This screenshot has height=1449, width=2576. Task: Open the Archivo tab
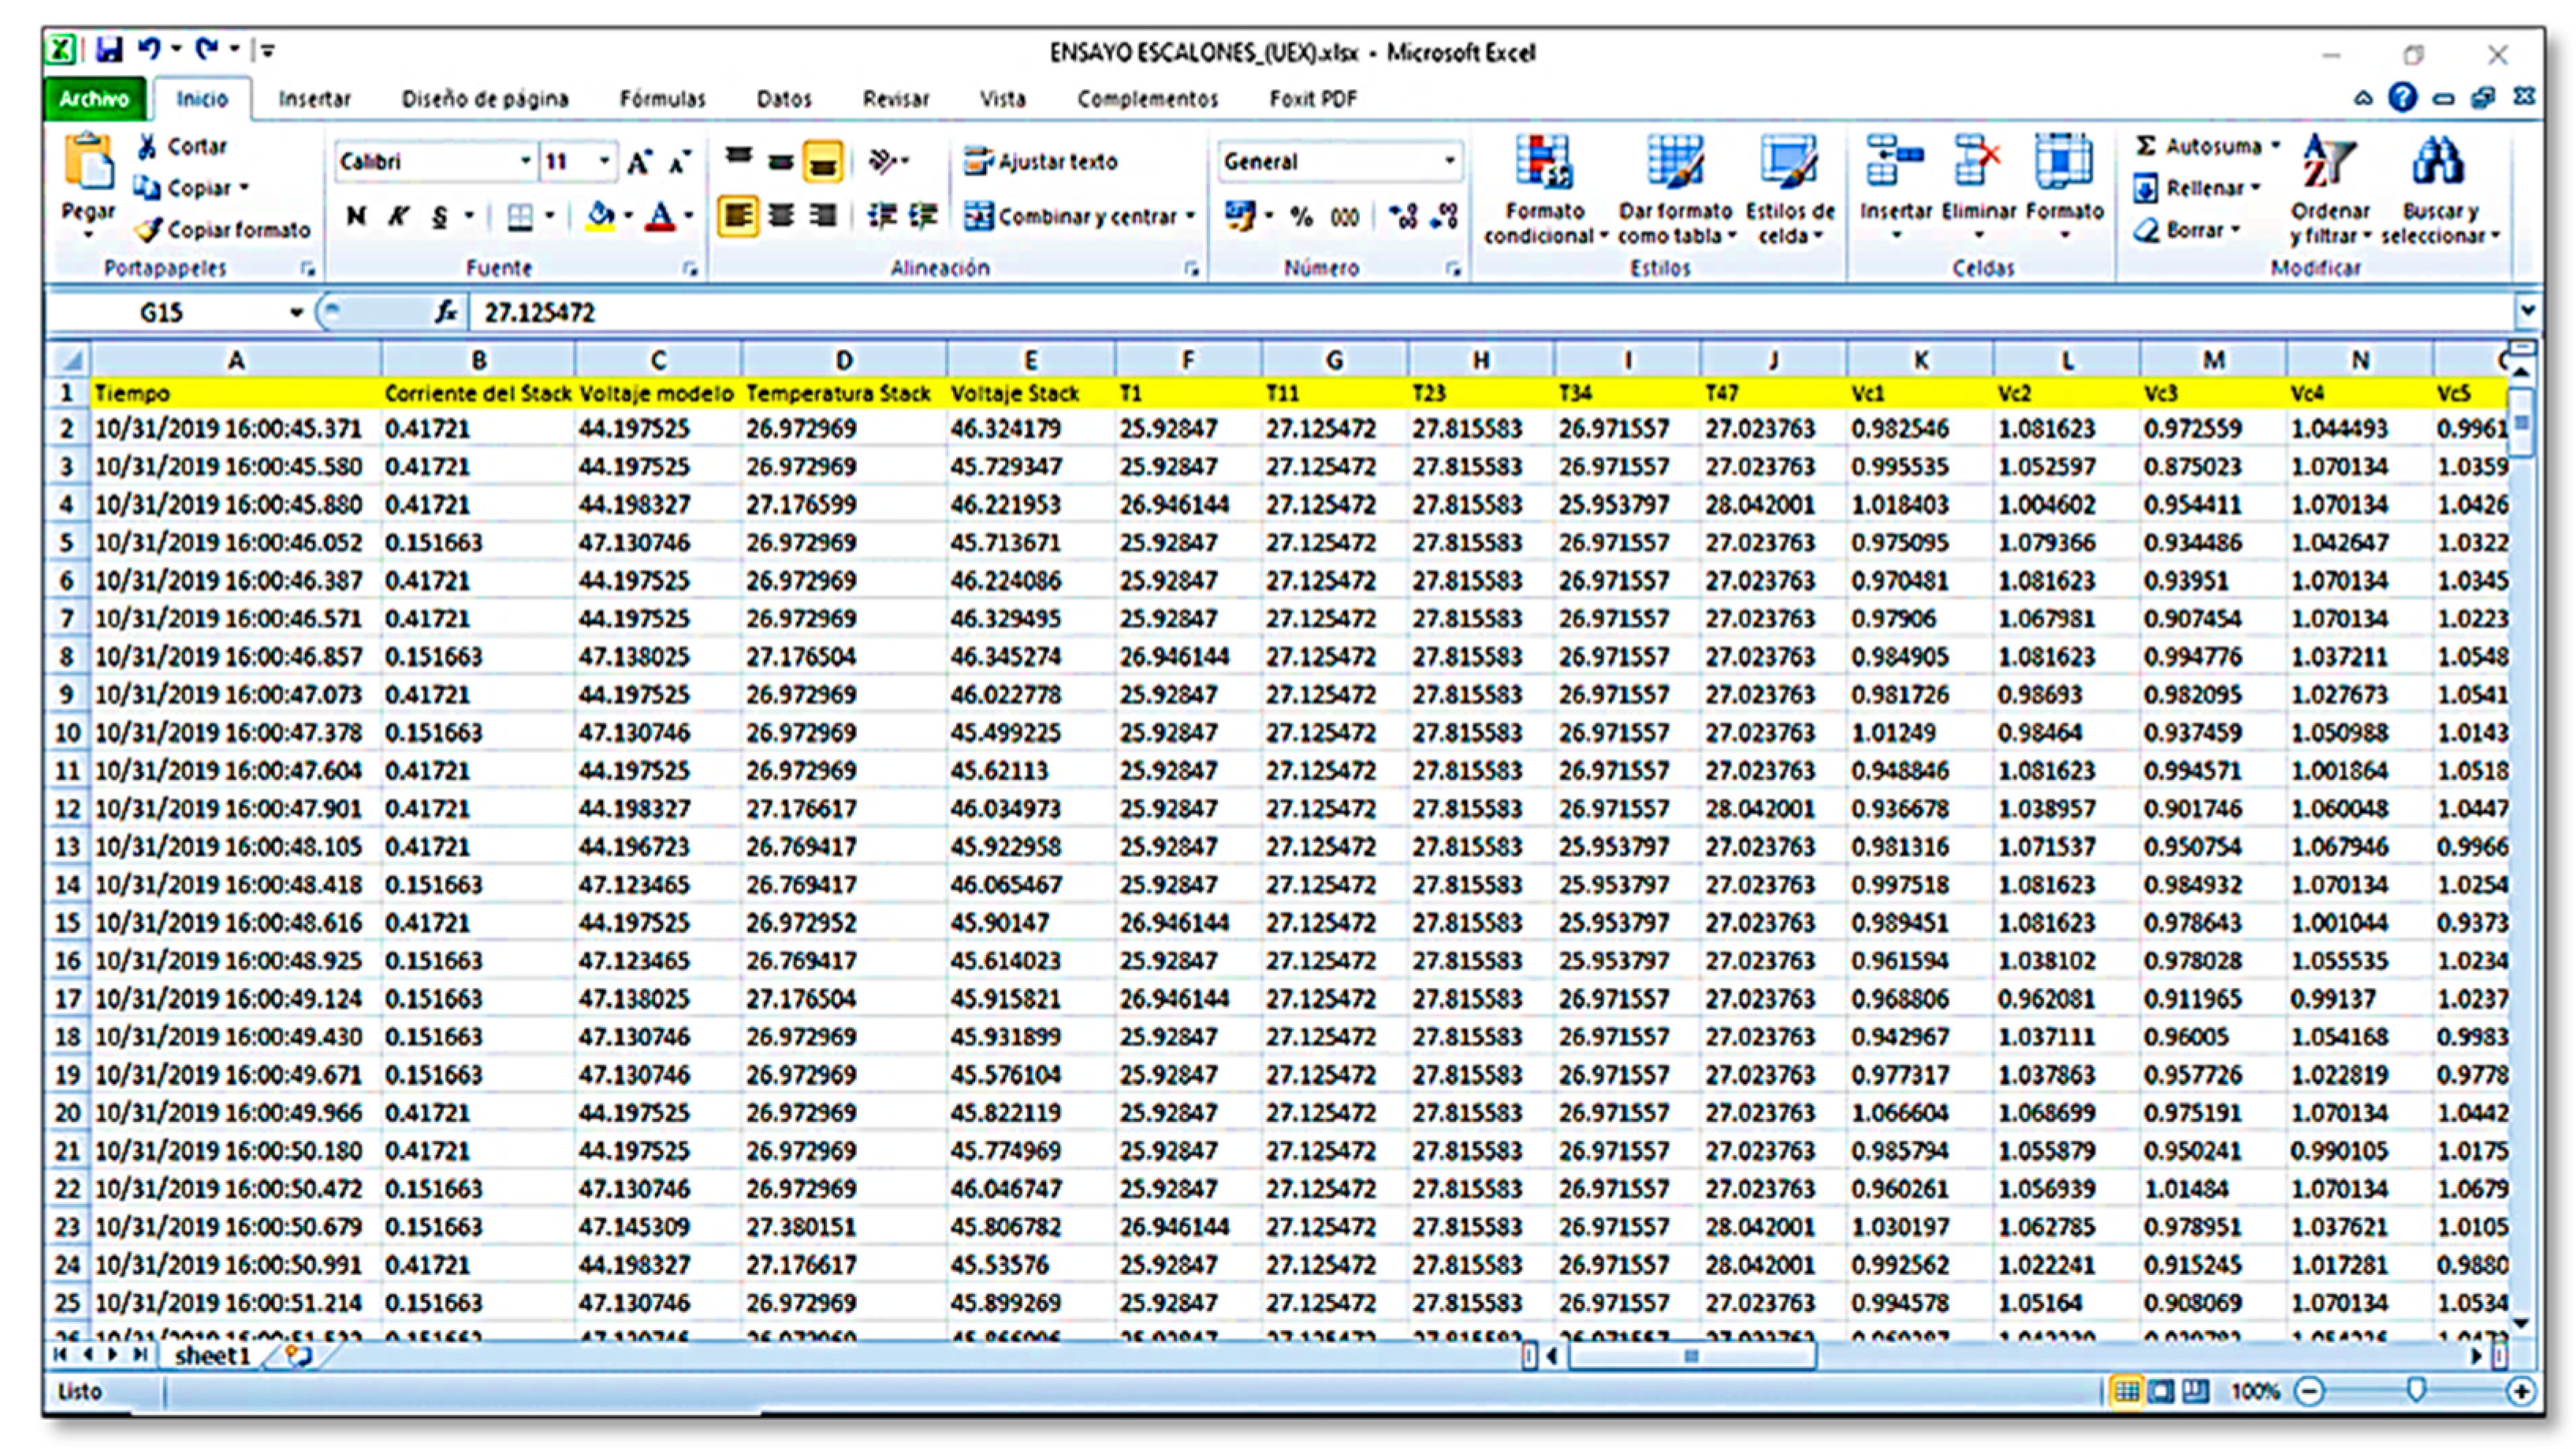[94, 99]
